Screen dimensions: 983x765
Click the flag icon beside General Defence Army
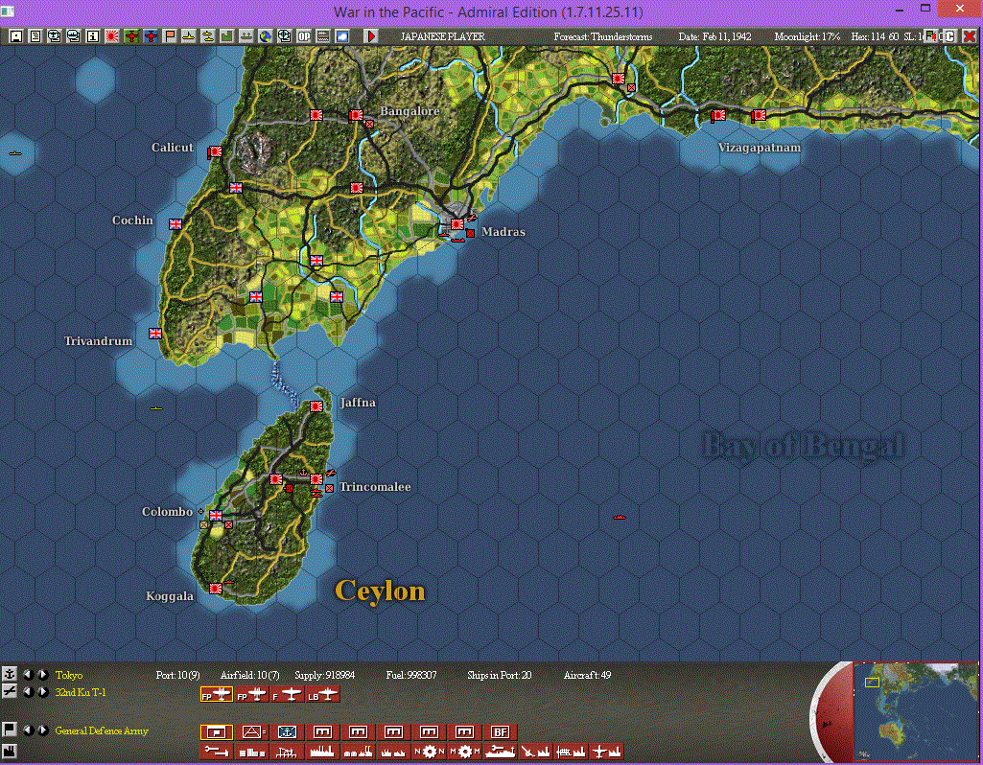click(x=9, y=730)
